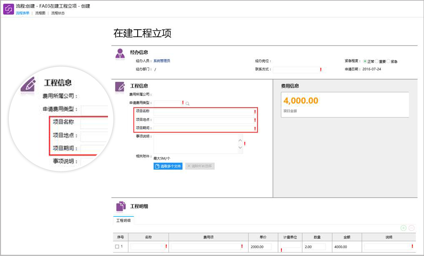Switch to the 流程图 tab
The height and width of the screenshot is (256, 424).
(40, 13)
